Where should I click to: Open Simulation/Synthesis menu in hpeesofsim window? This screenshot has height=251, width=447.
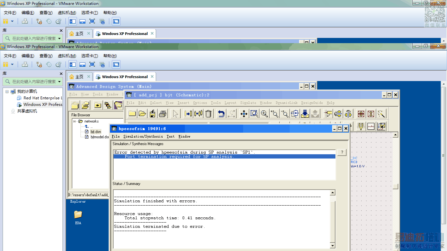(143, 137)
